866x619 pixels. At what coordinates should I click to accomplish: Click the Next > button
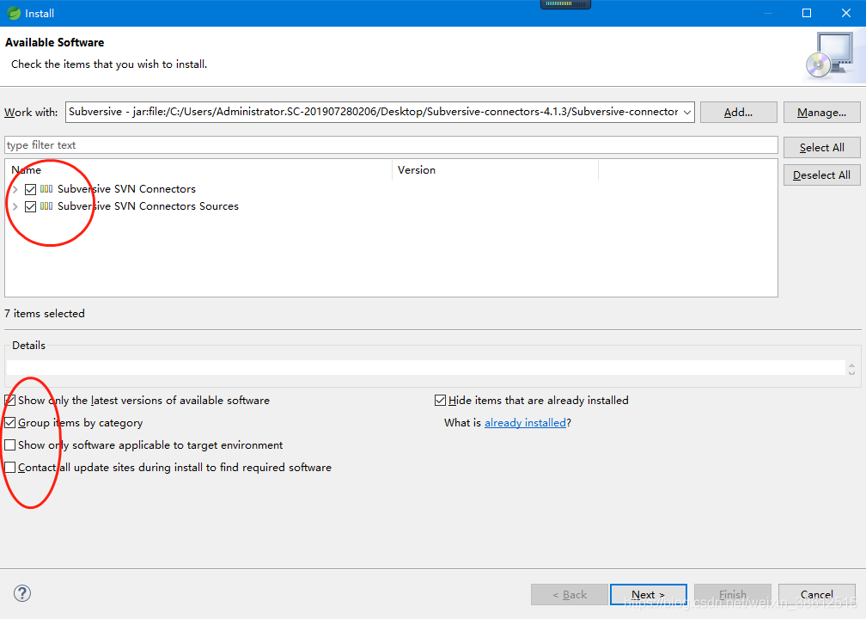click(x=649, y=595)
